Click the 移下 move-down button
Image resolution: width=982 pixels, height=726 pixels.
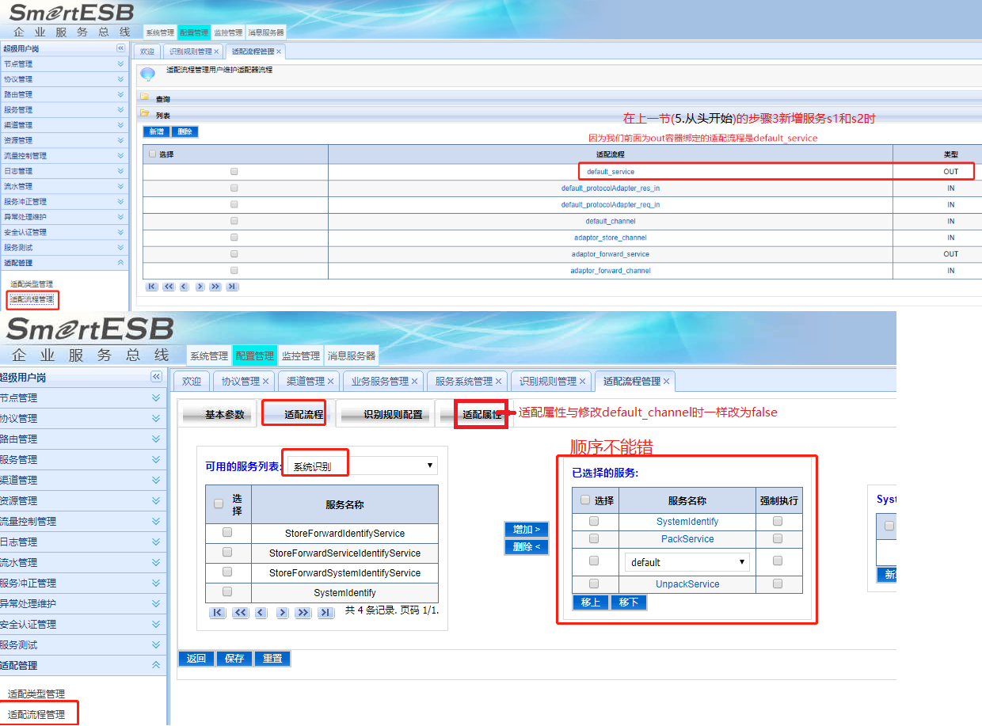coord(629,602)
